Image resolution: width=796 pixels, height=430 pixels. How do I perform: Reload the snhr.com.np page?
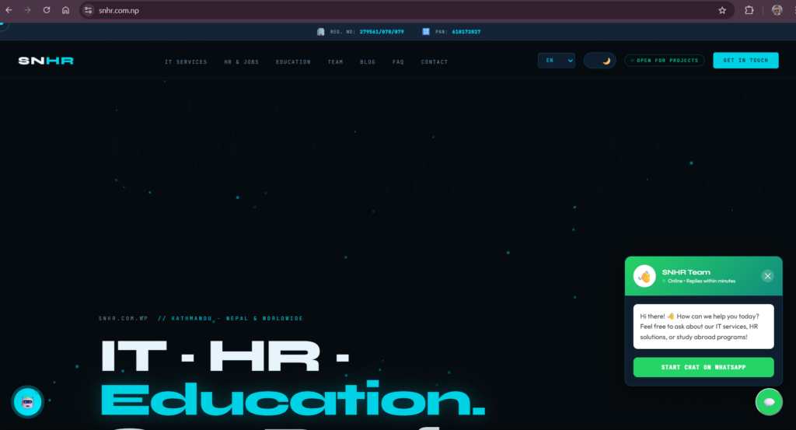click(46, 10)
